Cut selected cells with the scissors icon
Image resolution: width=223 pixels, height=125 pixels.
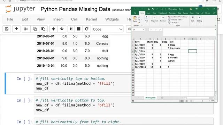pyautogui.click(x=26, y=29)
